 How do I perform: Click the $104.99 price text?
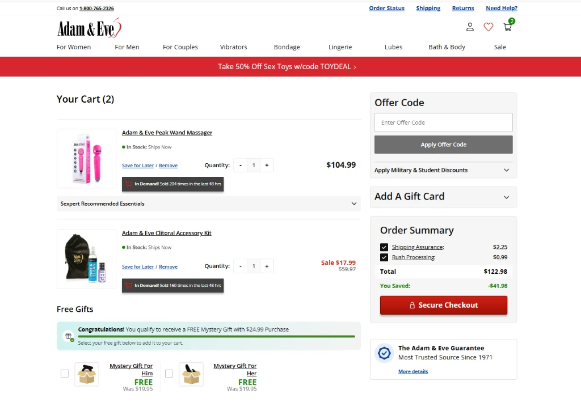(x=341, y=165)
